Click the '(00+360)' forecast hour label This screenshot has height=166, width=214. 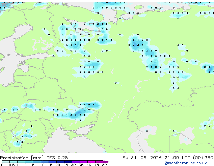click(204, 158)
